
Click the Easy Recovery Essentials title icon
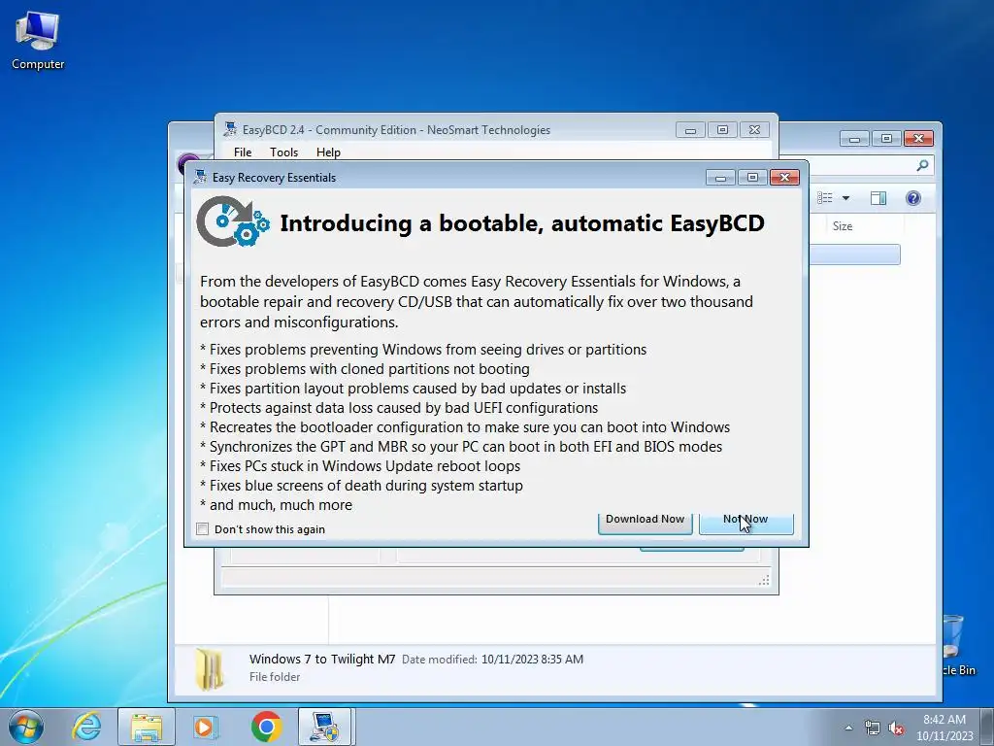[x=200, y=177]
